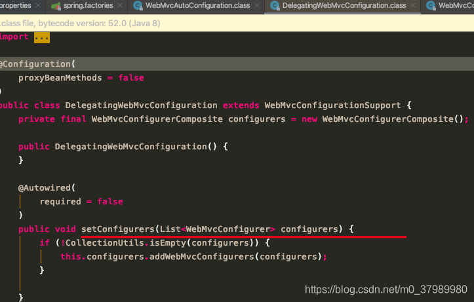Close the WebMvcAutoConfiguration.class tab
This screenshot has height=302, width=474.
point(257,5)
